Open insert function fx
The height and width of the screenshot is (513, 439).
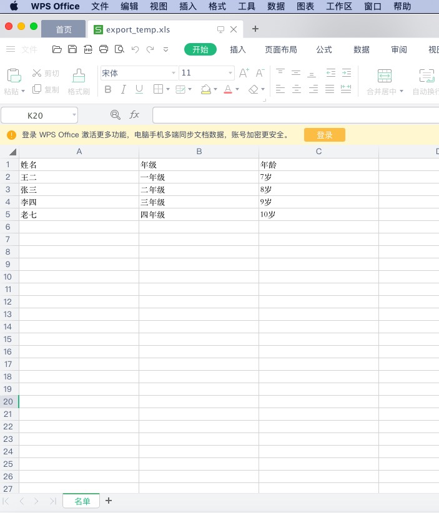click(134, 114)
